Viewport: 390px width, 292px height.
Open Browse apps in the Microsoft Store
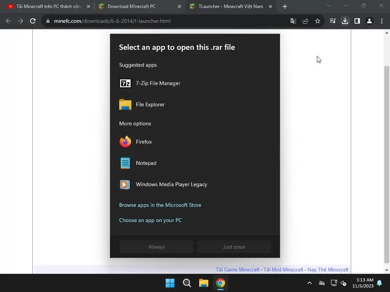[x=160, y=205]
